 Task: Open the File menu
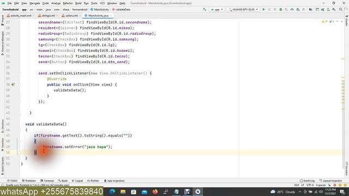(x=9, y=3)
